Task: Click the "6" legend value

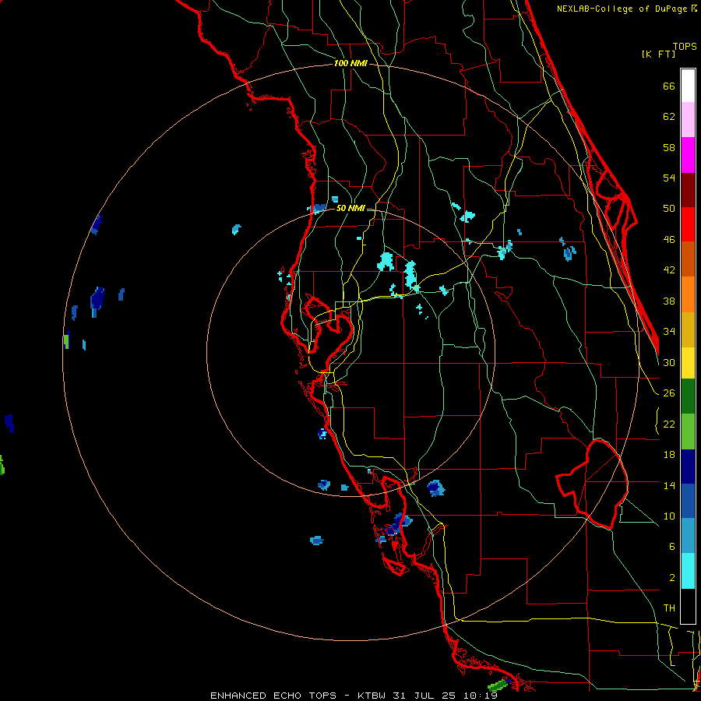Action: pos(671,547)
